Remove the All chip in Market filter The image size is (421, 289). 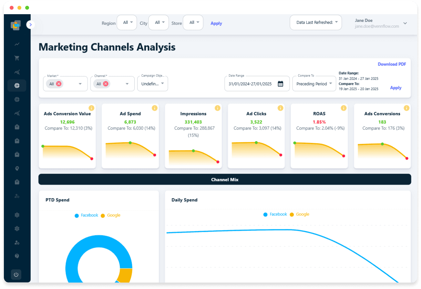click(59, 84)
